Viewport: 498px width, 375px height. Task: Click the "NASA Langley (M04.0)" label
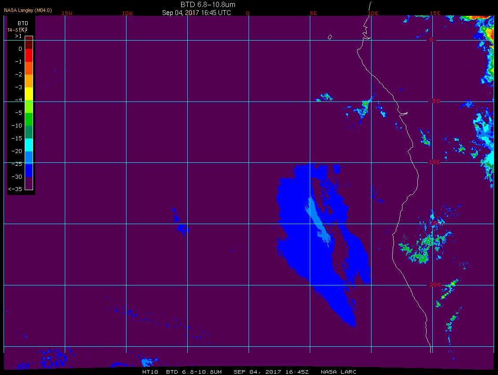[28, 10]
